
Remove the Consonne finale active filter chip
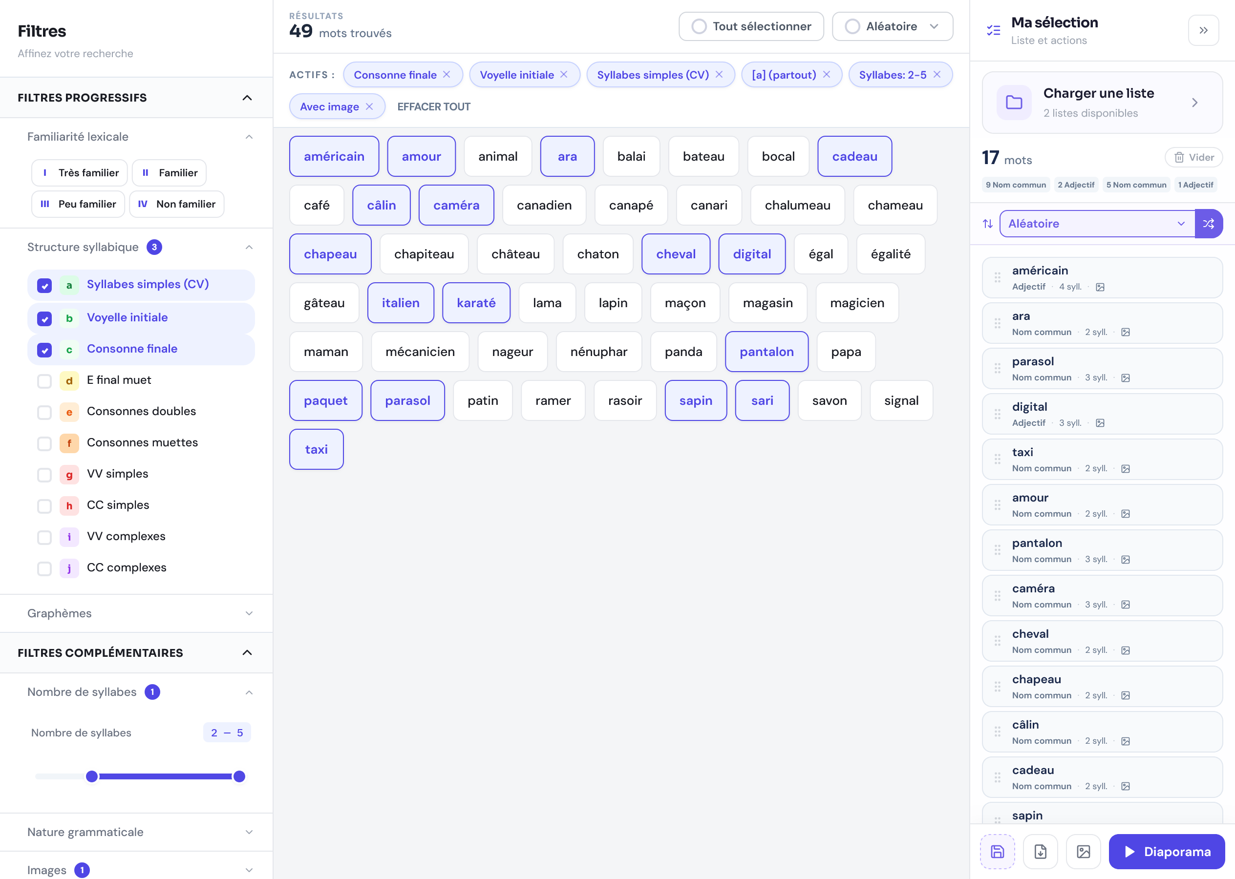[447, 75]
